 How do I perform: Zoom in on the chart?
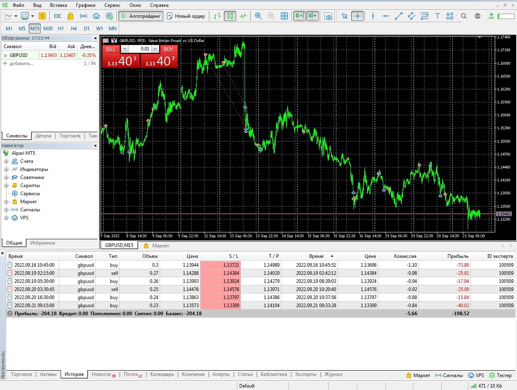coord(258,16)
